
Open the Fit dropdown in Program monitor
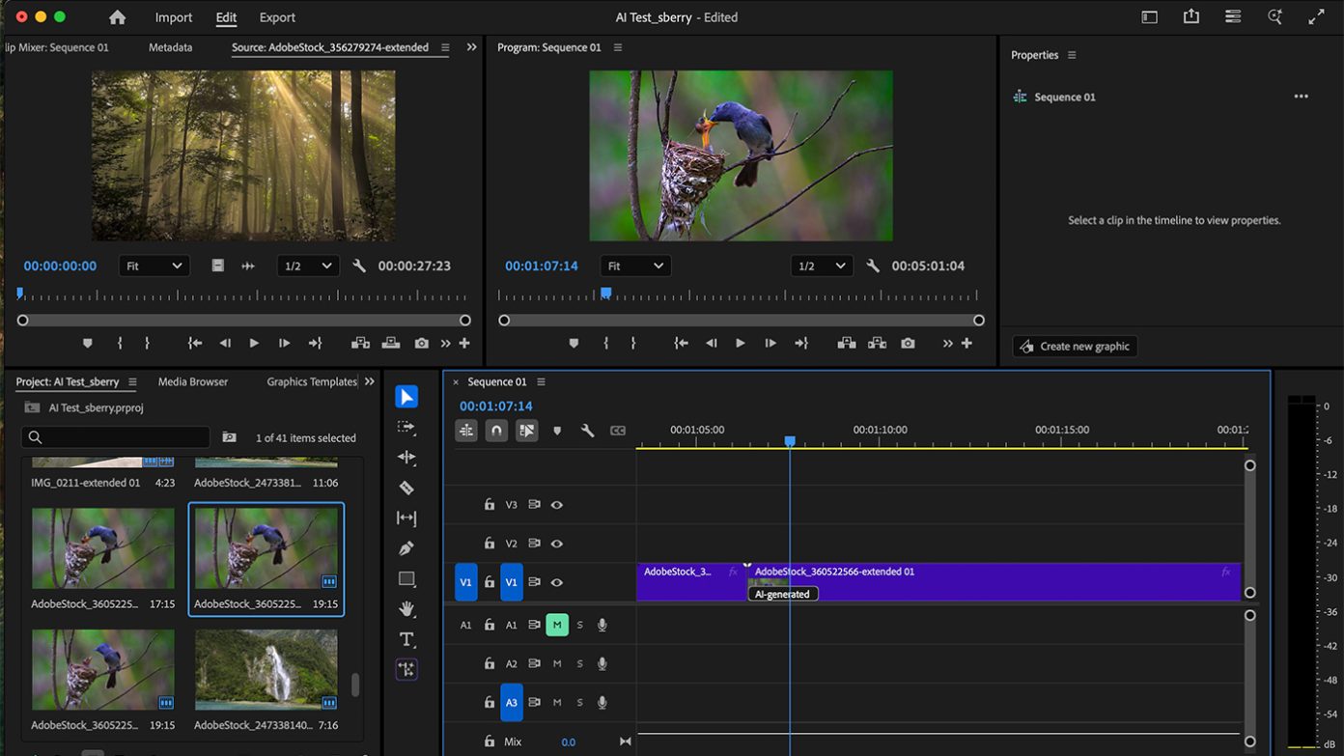click(x=635, y=266)
